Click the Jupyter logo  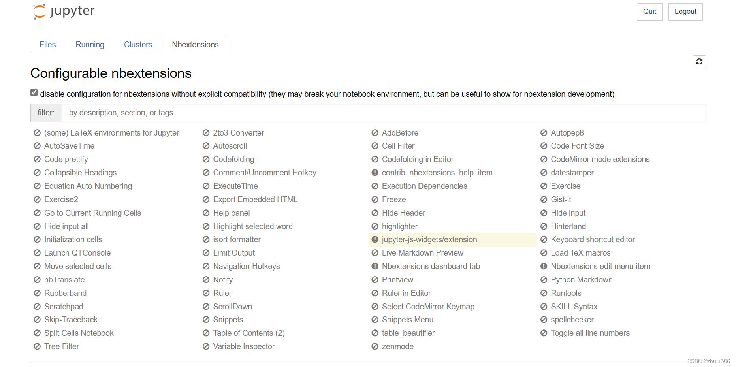coord(64,11)
